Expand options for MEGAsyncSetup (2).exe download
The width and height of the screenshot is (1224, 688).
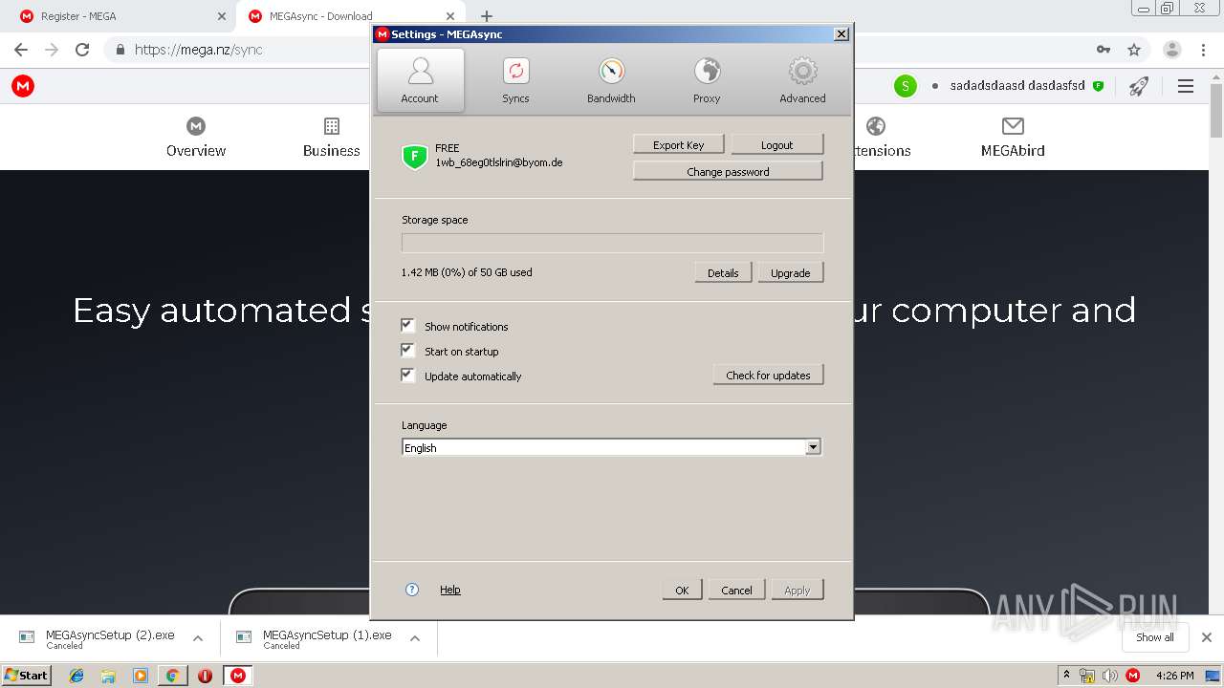pos(198,638)
